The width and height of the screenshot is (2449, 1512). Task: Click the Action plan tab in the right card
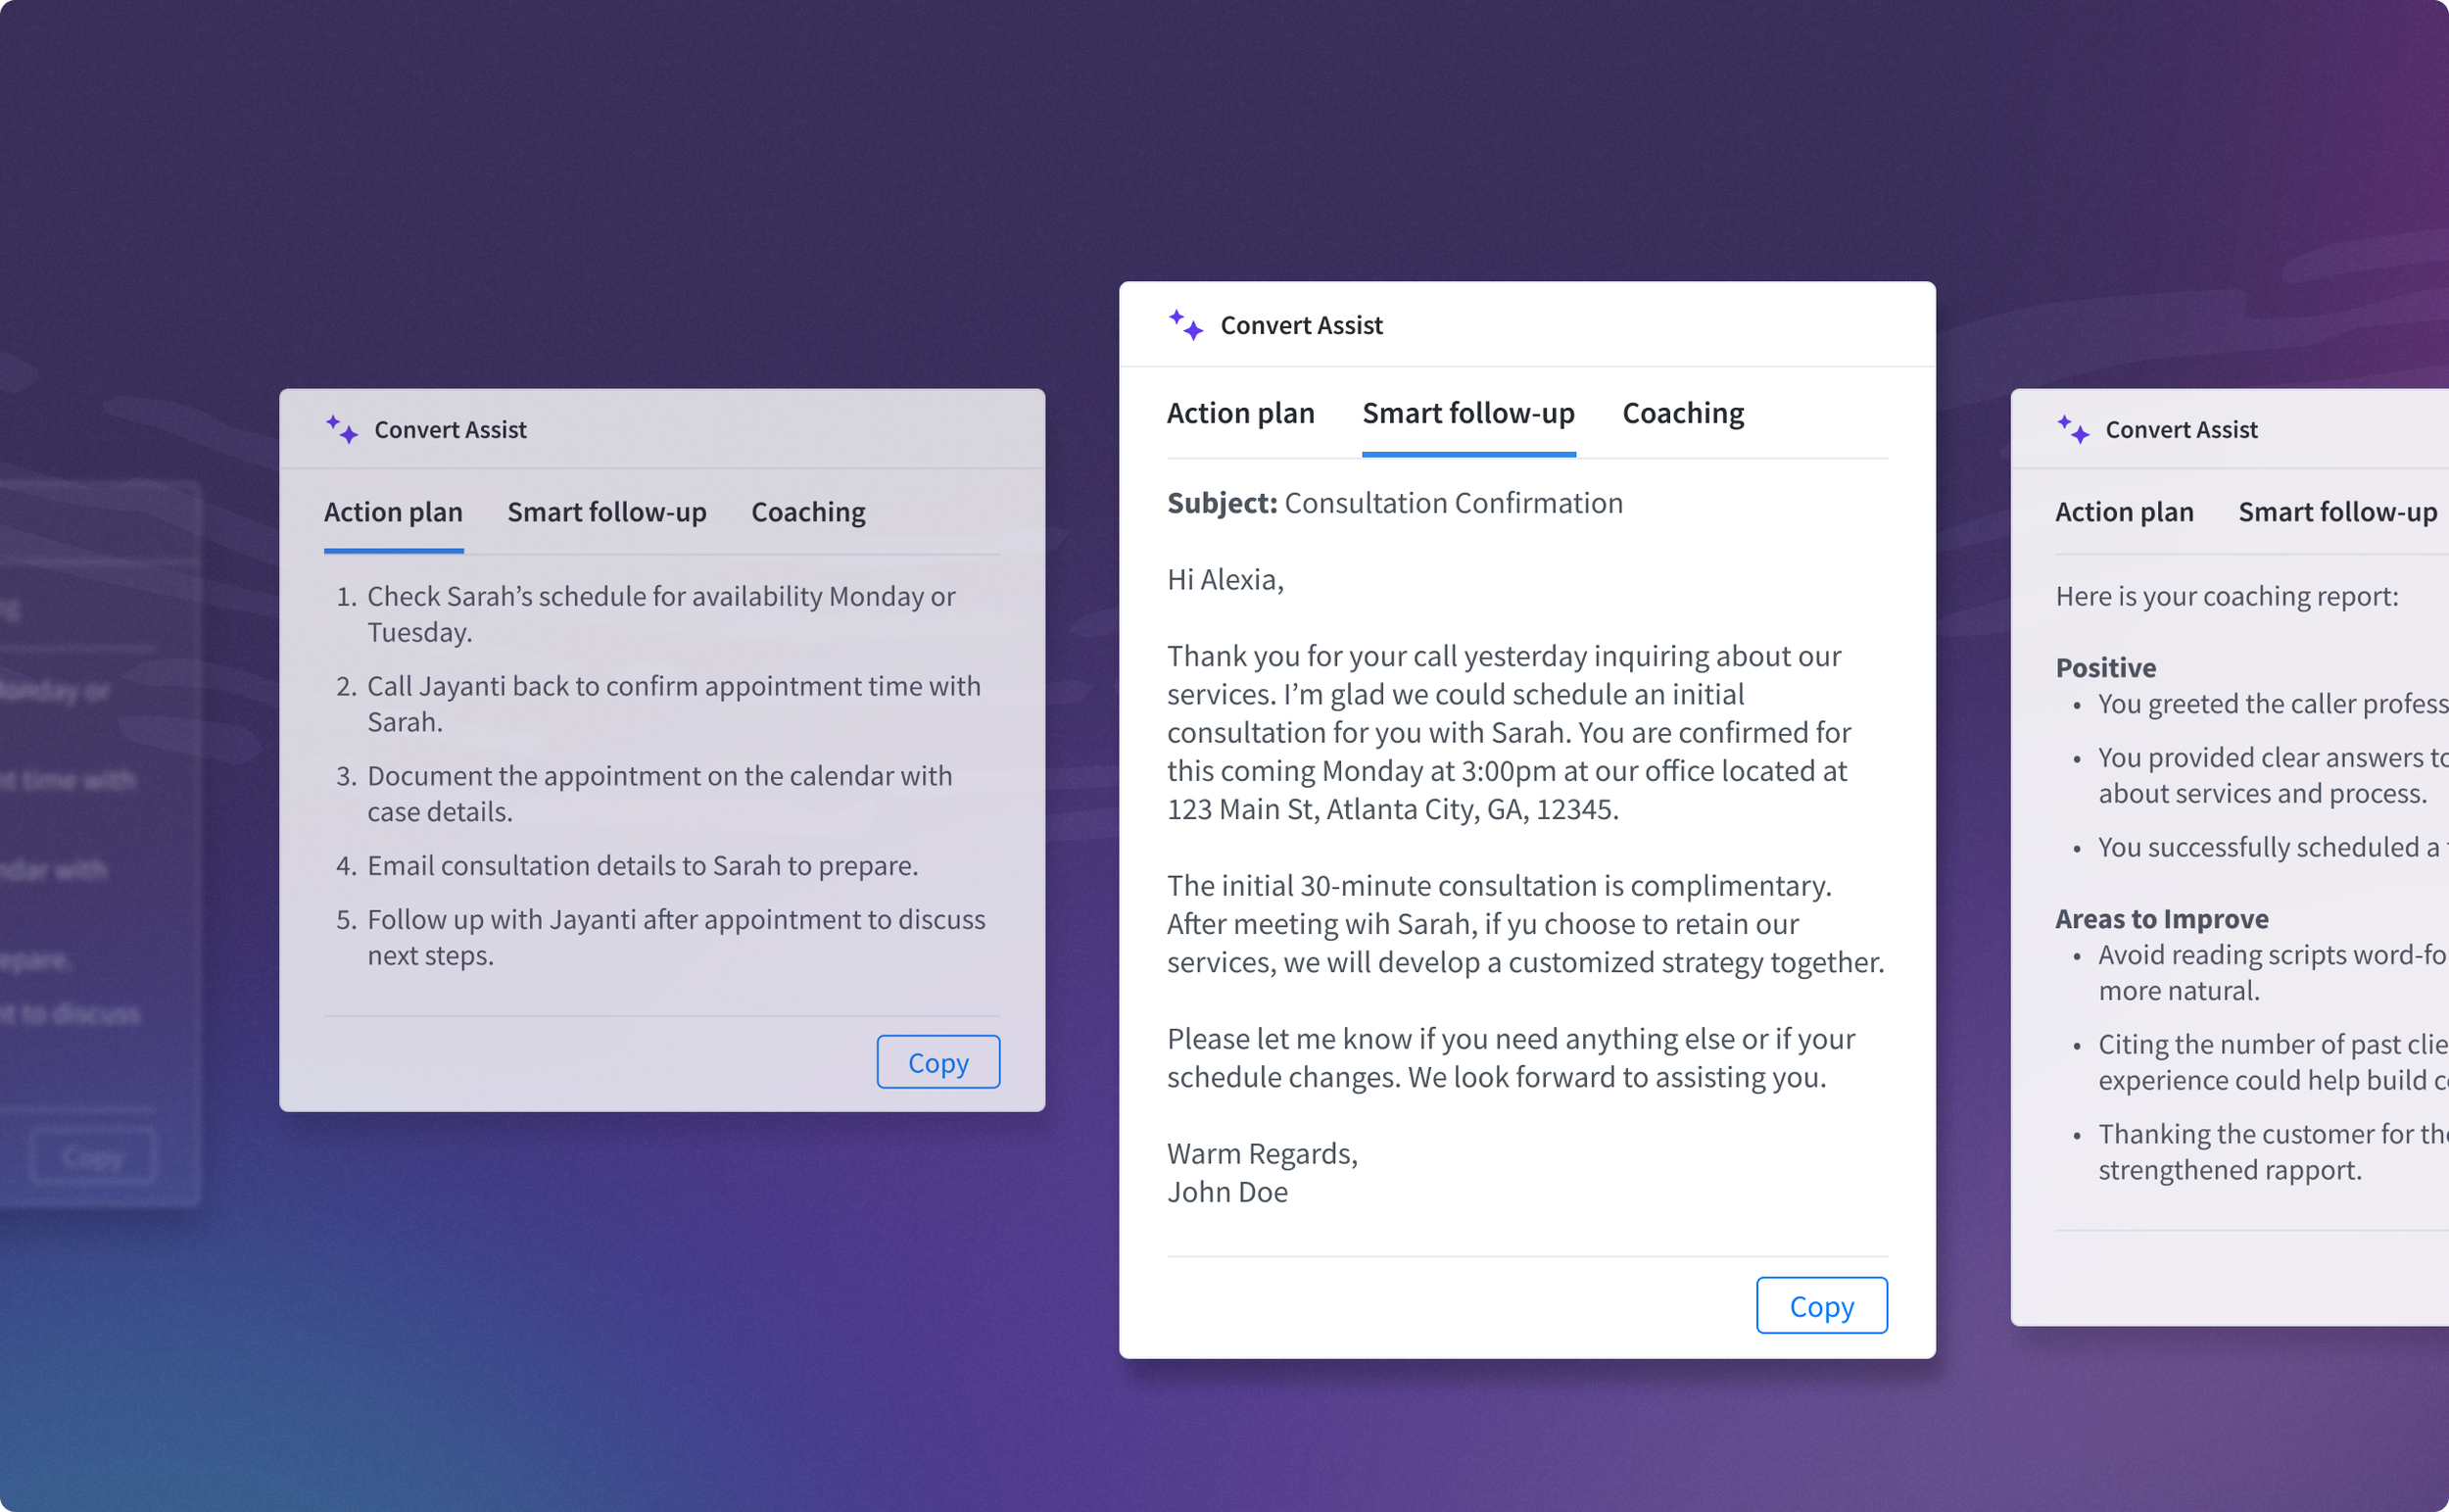tap(2124, 512)
